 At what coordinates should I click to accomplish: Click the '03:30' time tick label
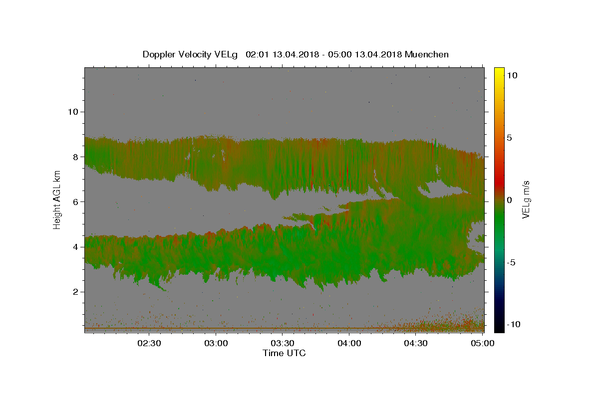[283, 343]
